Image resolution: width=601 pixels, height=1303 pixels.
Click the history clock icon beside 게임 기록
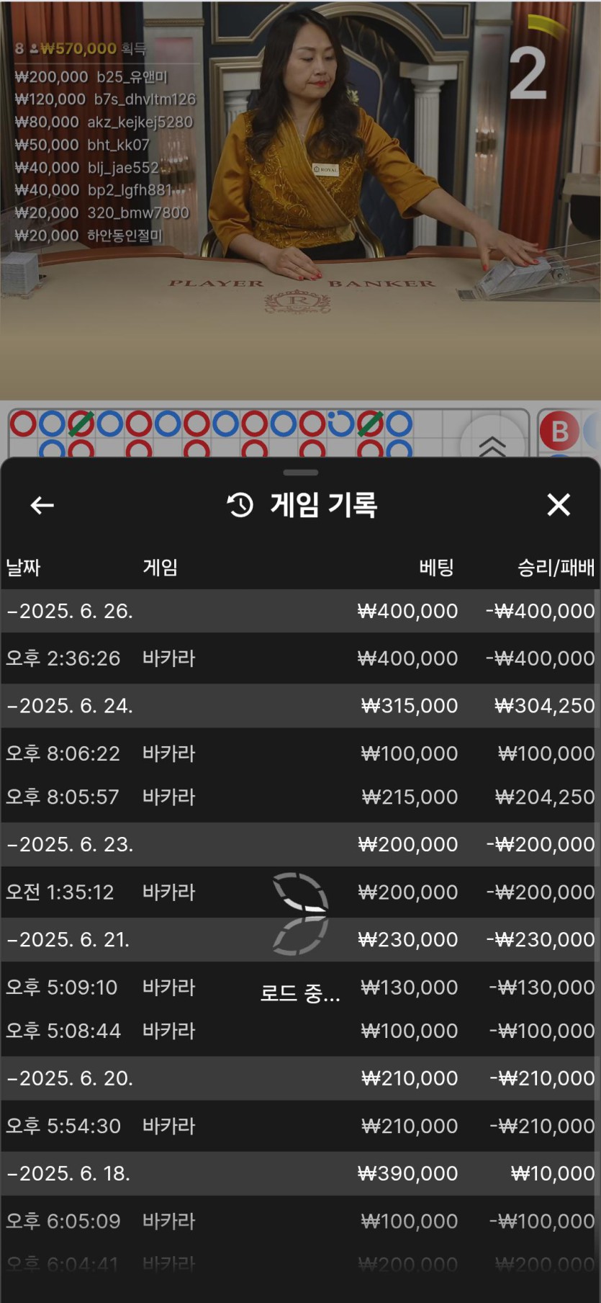(240, 505)
